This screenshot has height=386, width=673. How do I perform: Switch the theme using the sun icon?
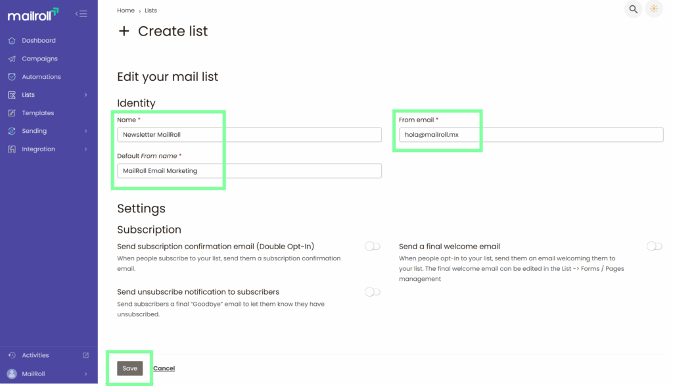point(653,9)
